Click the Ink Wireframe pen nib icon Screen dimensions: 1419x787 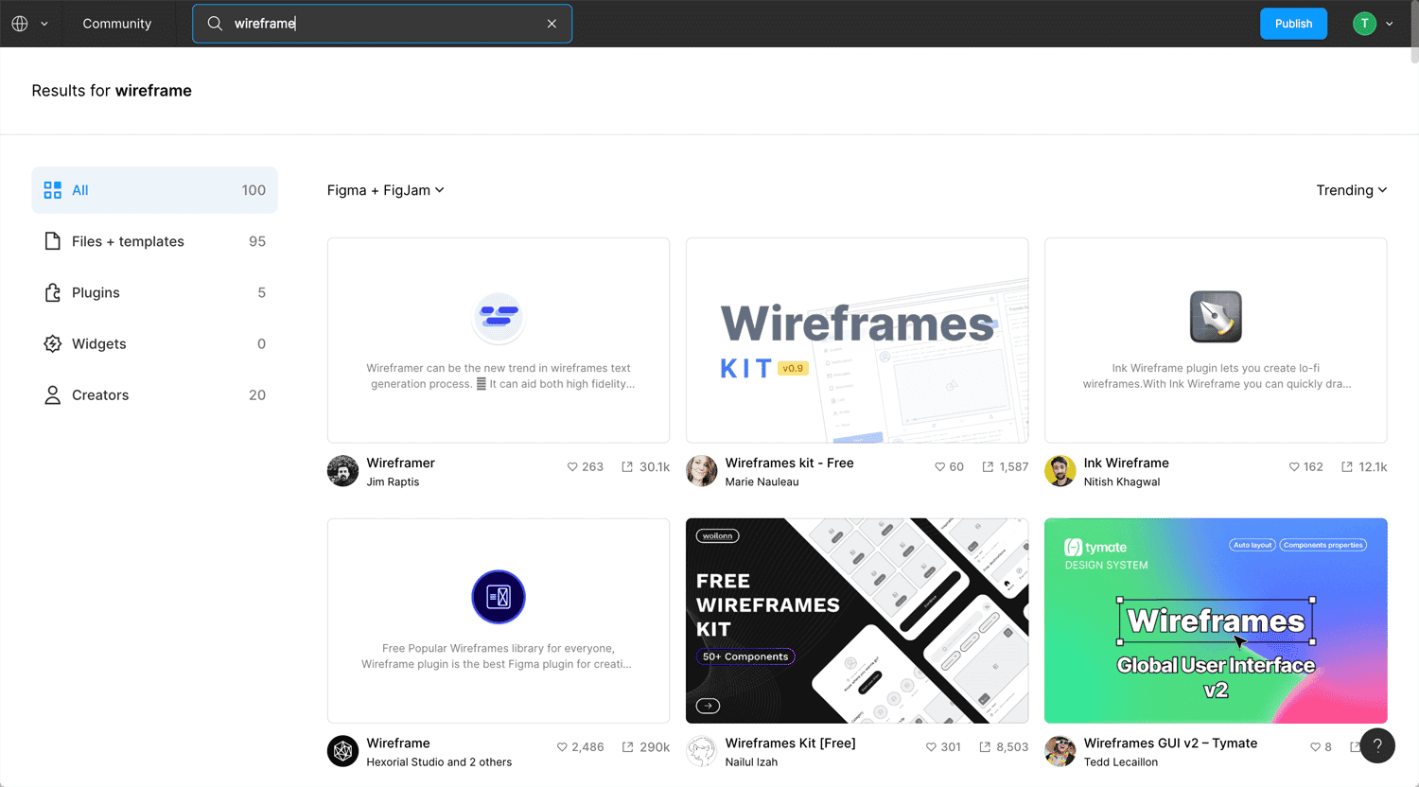[1216, 316]
